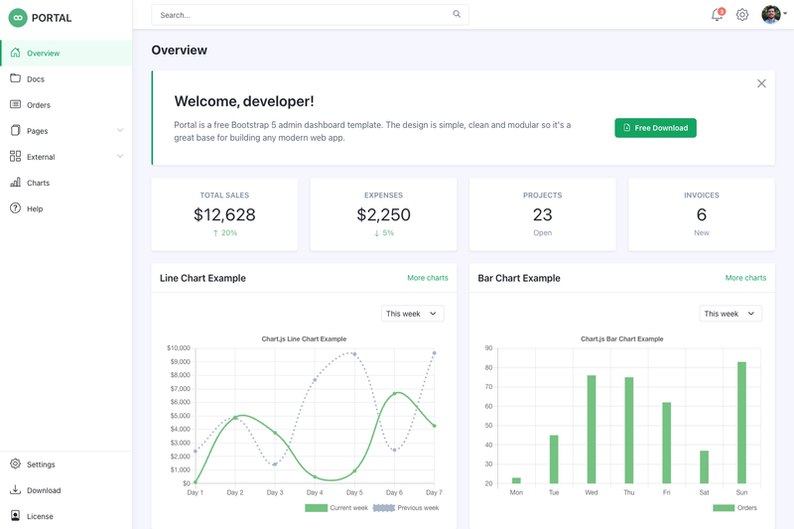The image size is (794, 529).
Task: Click the Free Download button
Action: [x=655, y=128]
